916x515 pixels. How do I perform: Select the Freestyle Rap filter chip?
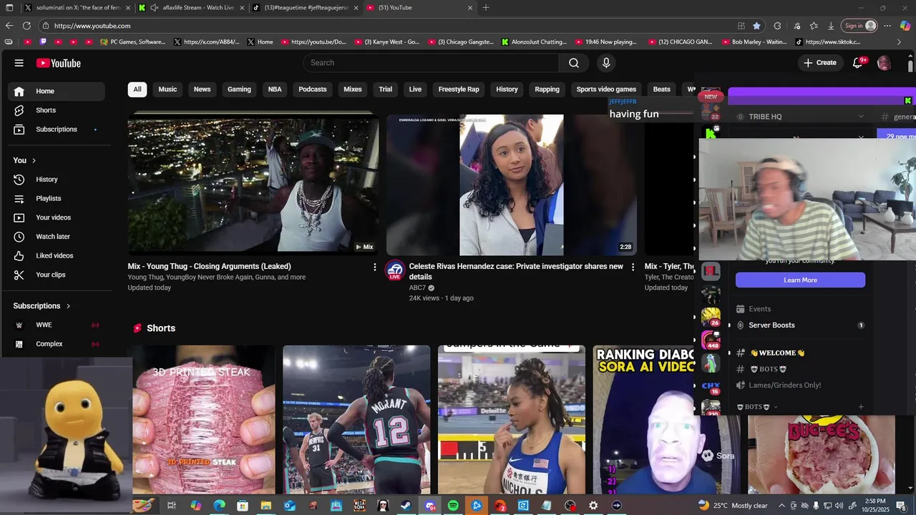pos(459,89)
